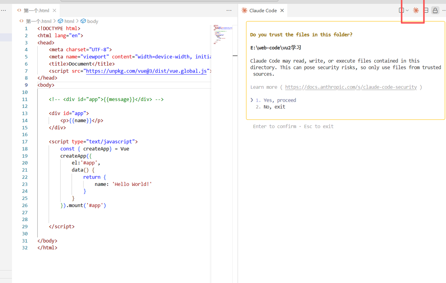Viewport: 446px width, 283px height.
Task: Click 'name: 'Hello World!'' code line
Action: [x=123, y=184]
